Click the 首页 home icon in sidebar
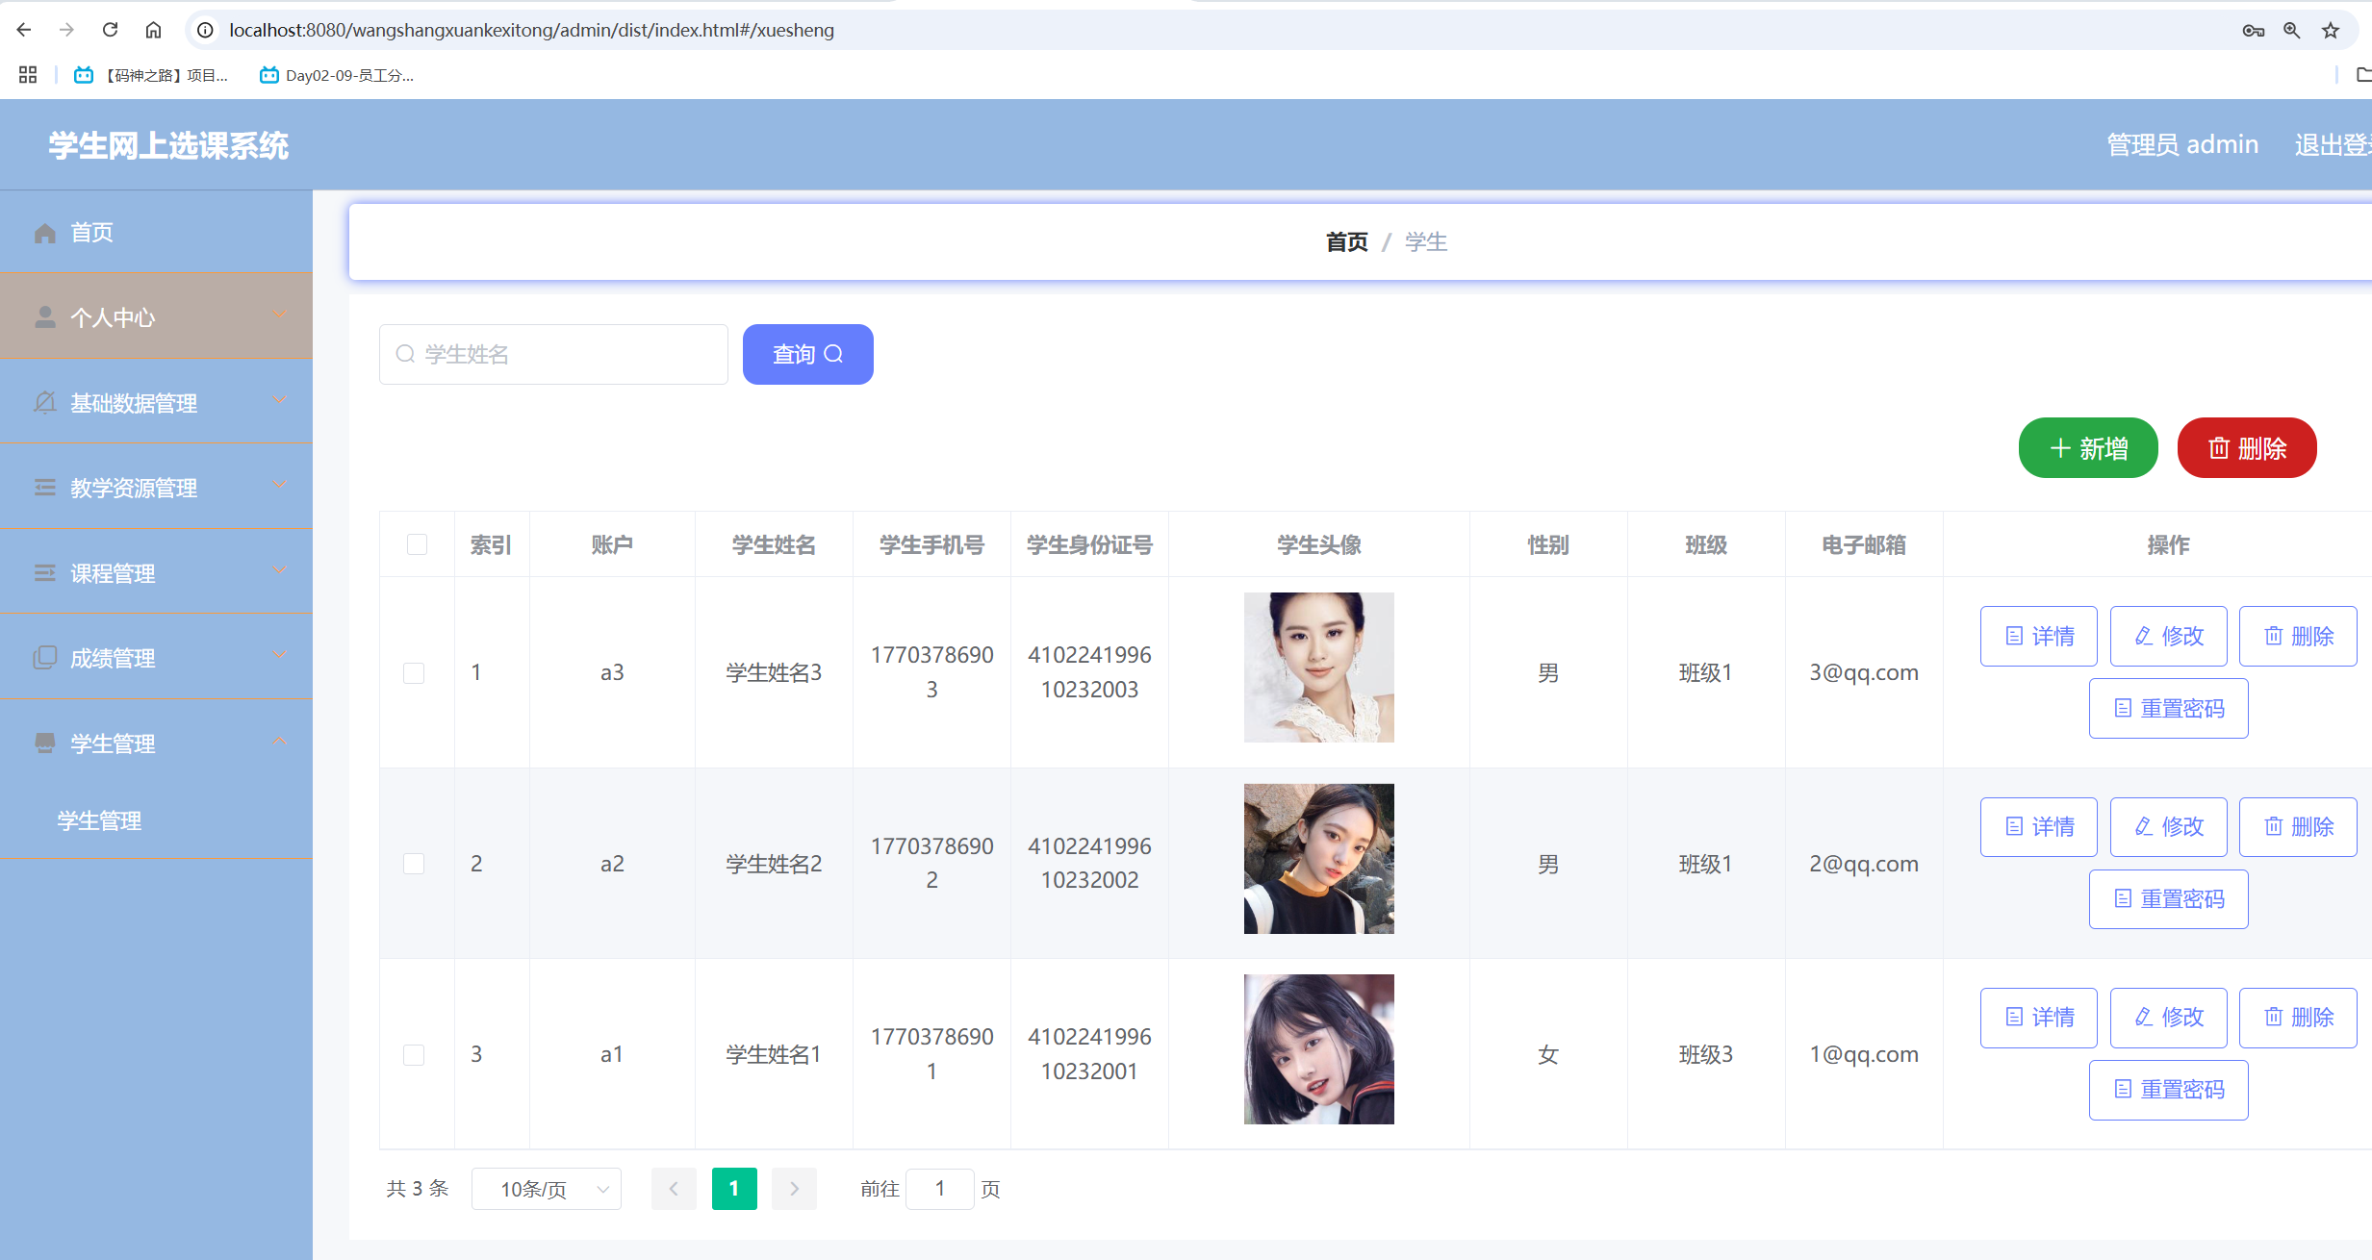This screenshot has width=2372, height=1260. (x=45, y=233)
